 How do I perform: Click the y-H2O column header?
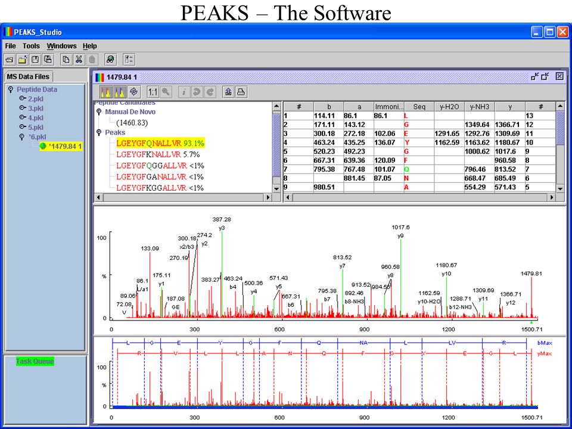click(x=449, y=107)
